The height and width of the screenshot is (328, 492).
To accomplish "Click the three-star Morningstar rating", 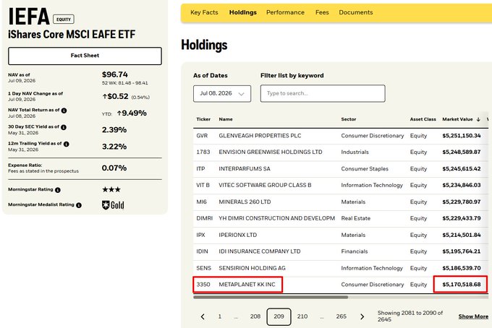I will point(111,189).
